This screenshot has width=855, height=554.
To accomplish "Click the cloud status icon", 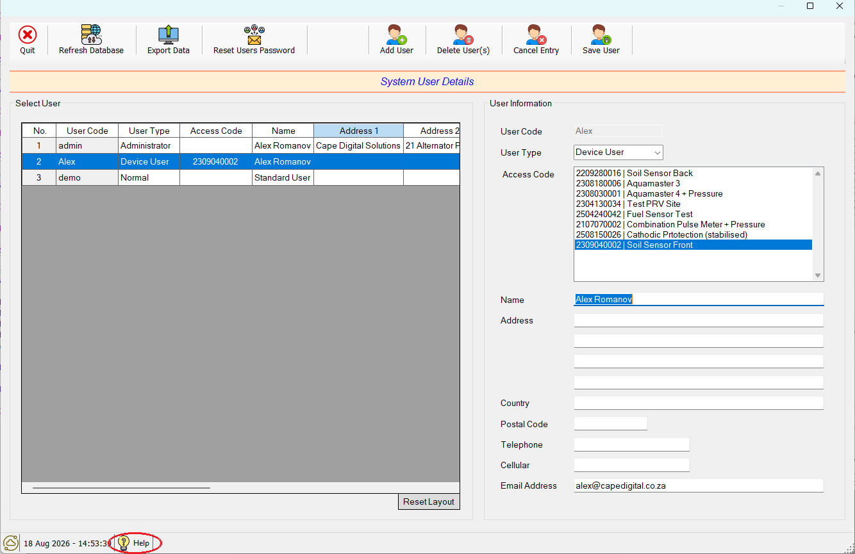I will (11, 543).
